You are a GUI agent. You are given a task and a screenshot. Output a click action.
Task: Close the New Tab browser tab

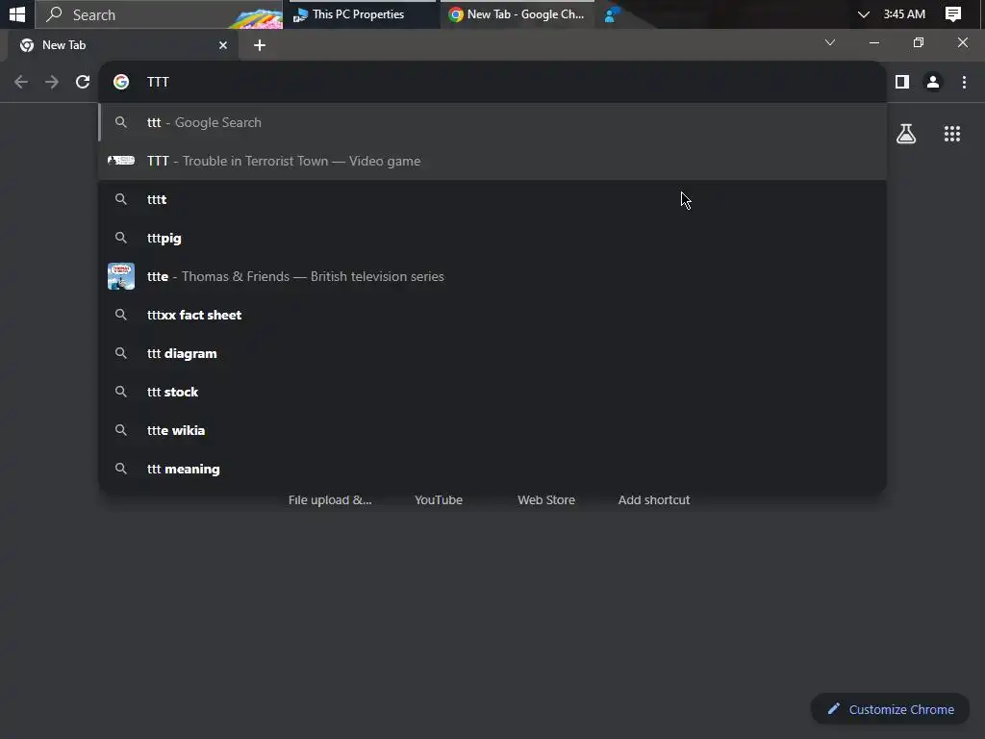(x=223, y=45)
